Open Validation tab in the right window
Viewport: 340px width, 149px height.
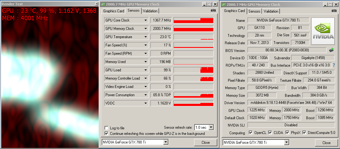point(271,11)
